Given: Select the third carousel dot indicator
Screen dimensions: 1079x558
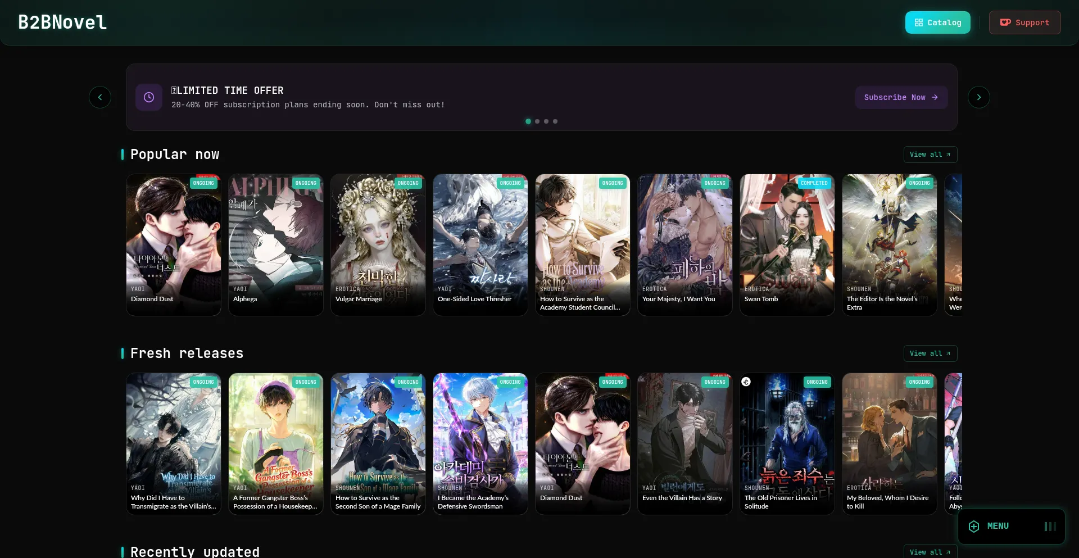Looking at the screenshot, I should (x=546, y=121).
